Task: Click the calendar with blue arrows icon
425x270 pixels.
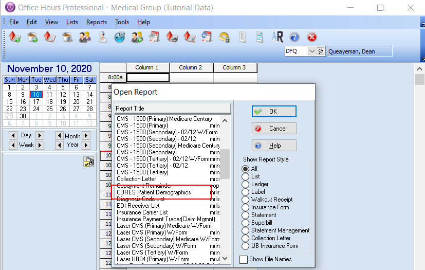Action: tap(207, 37)
